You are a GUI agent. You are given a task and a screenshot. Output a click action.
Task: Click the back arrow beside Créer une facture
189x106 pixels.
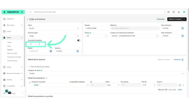click(x=28, y=19)
